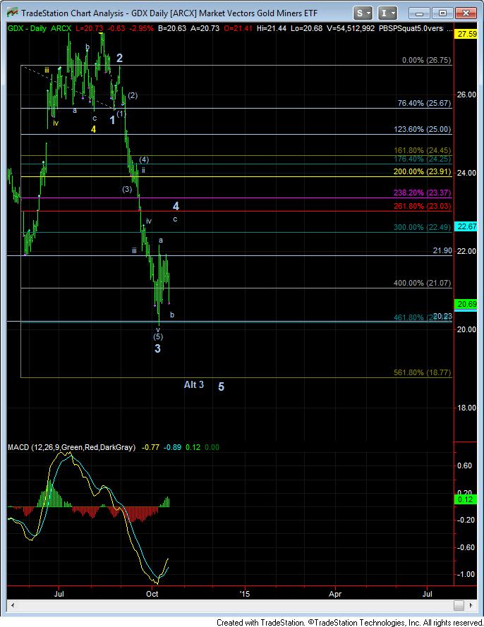
Task: Click the -2.95% percent change text
Action: coord(140,28)
